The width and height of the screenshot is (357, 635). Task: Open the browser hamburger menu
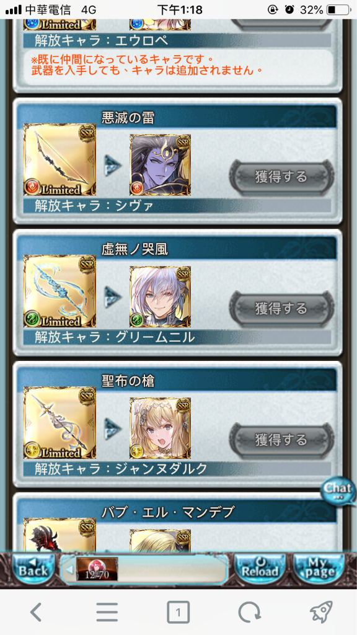point(107,611)
